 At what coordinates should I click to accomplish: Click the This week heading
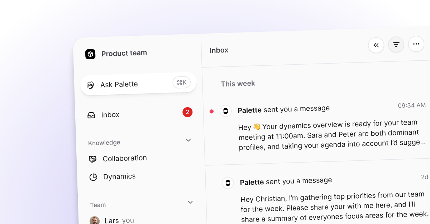(238, 84)
